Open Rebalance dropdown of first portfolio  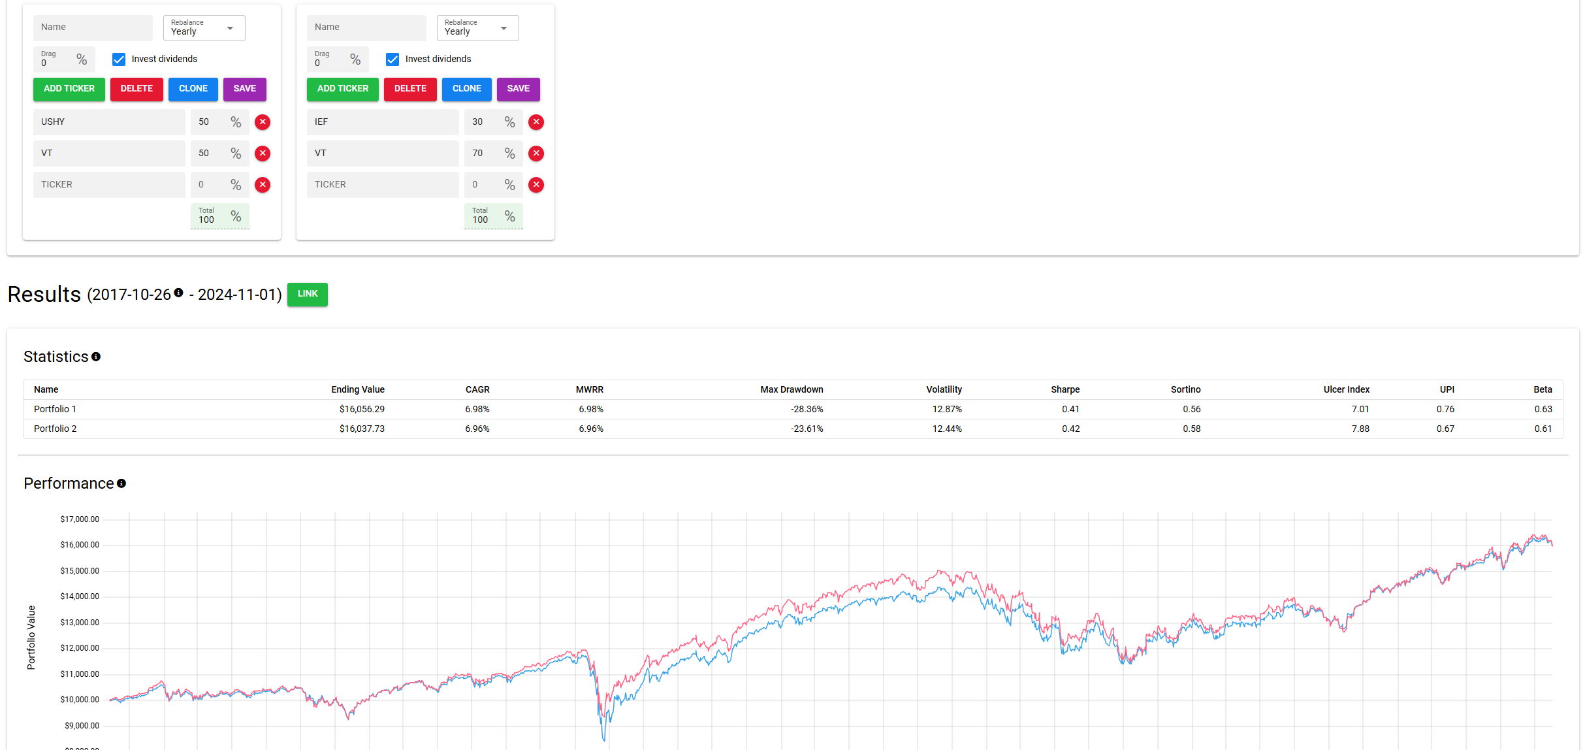[204, 28]
